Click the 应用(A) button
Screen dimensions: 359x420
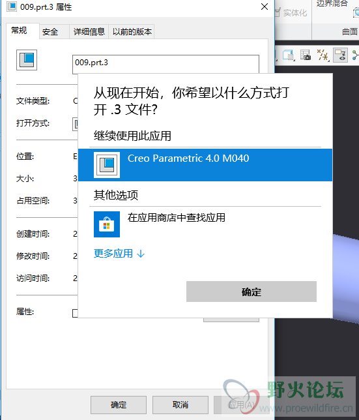click(241, 405)
